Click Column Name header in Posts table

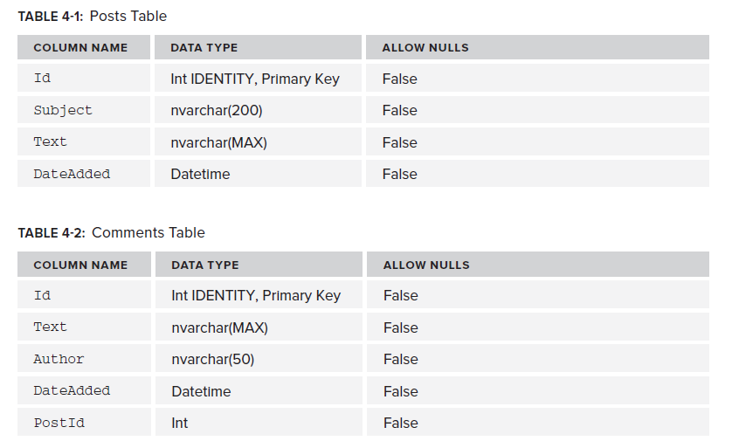[80, 48]
